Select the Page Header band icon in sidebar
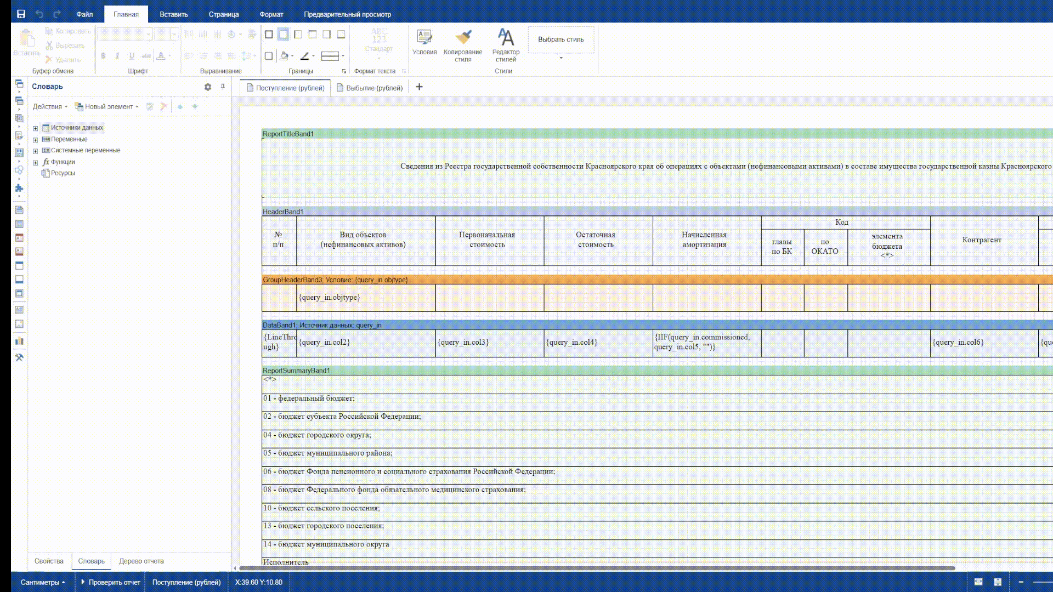Viewport: 1053px width, 592px height. click(19, 238)
